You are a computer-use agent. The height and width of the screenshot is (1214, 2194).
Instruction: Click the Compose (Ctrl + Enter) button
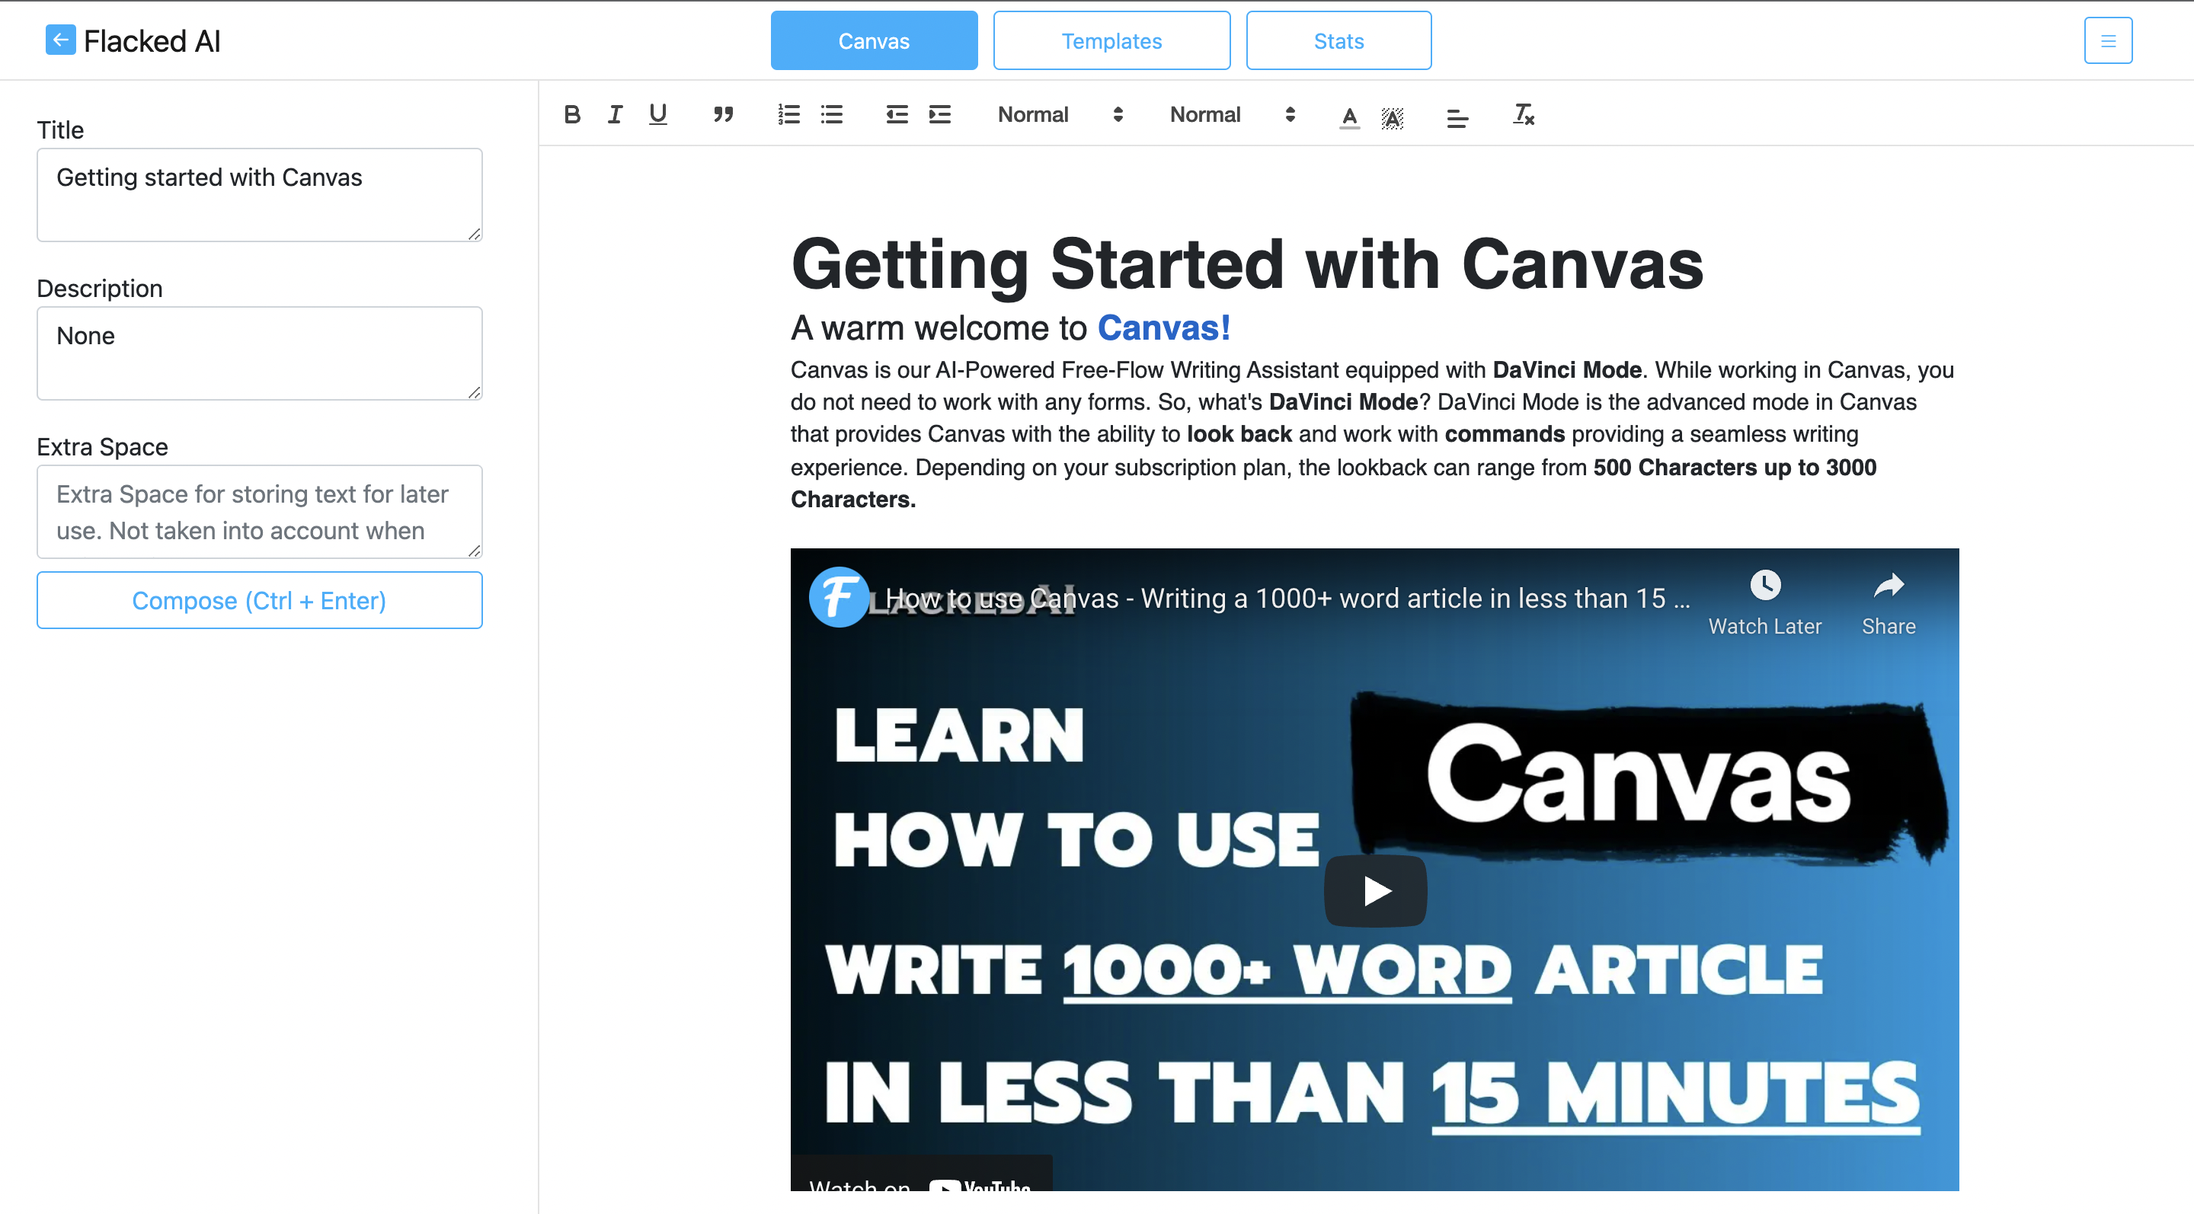point(260,600)
